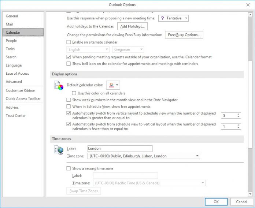Open the People options category
Viewport: 255px width, 208px height.
point(23,41)
